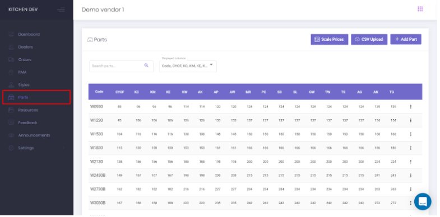Click the AP column header
The image size is (440, 217).
pyautogui.click(x=216, y=92)
